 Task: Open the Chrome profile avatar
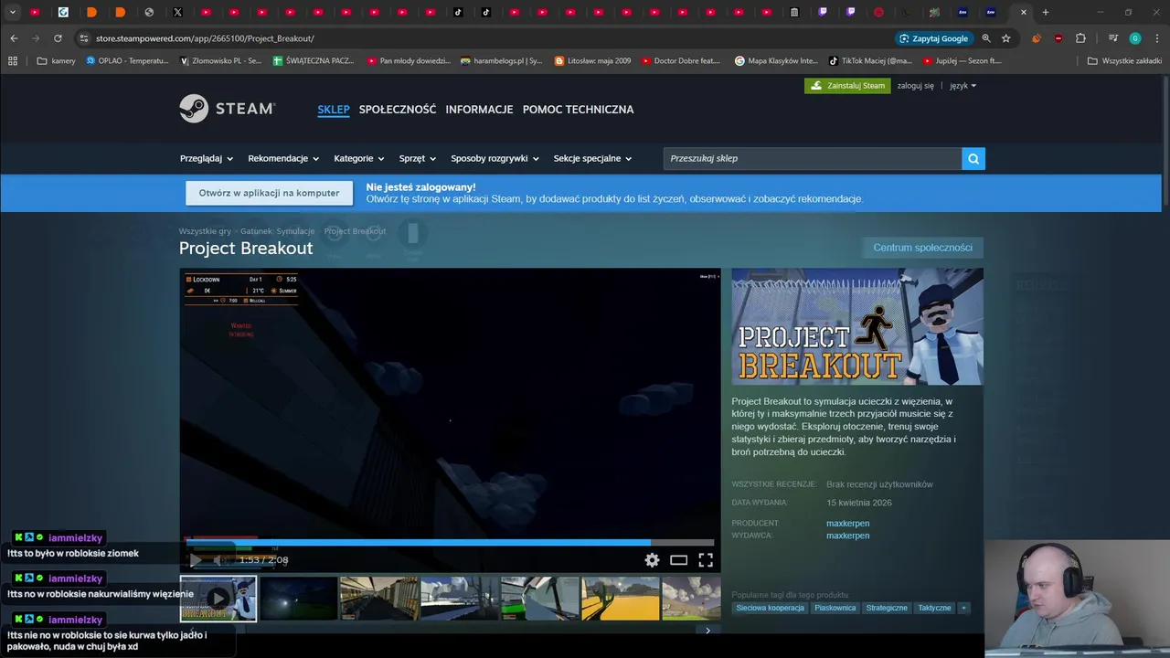click(1135, 38)
